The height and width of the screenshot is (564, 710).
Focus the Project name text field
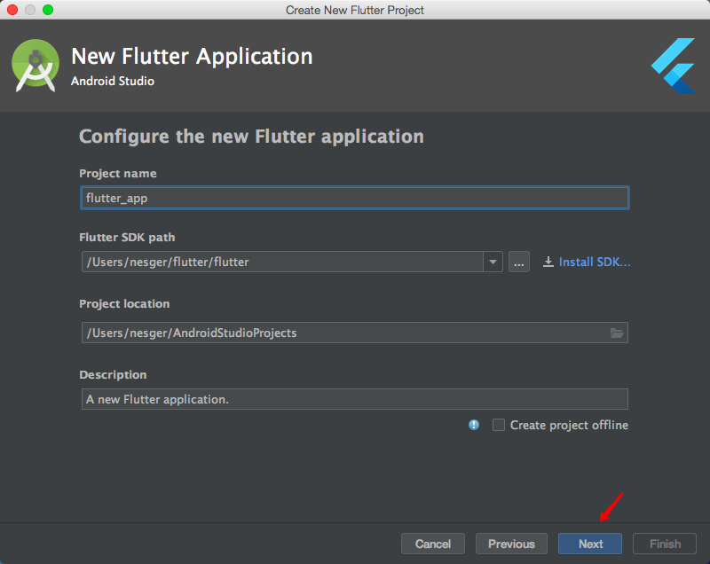pyautogui.click(x=353, y=198)
